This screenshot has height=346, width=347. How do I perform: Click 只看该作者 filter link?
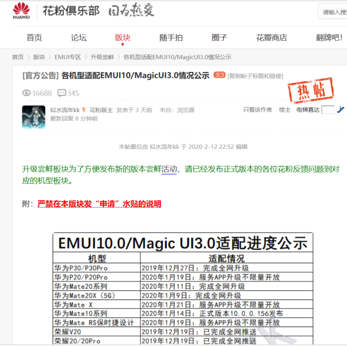(257, 110)
